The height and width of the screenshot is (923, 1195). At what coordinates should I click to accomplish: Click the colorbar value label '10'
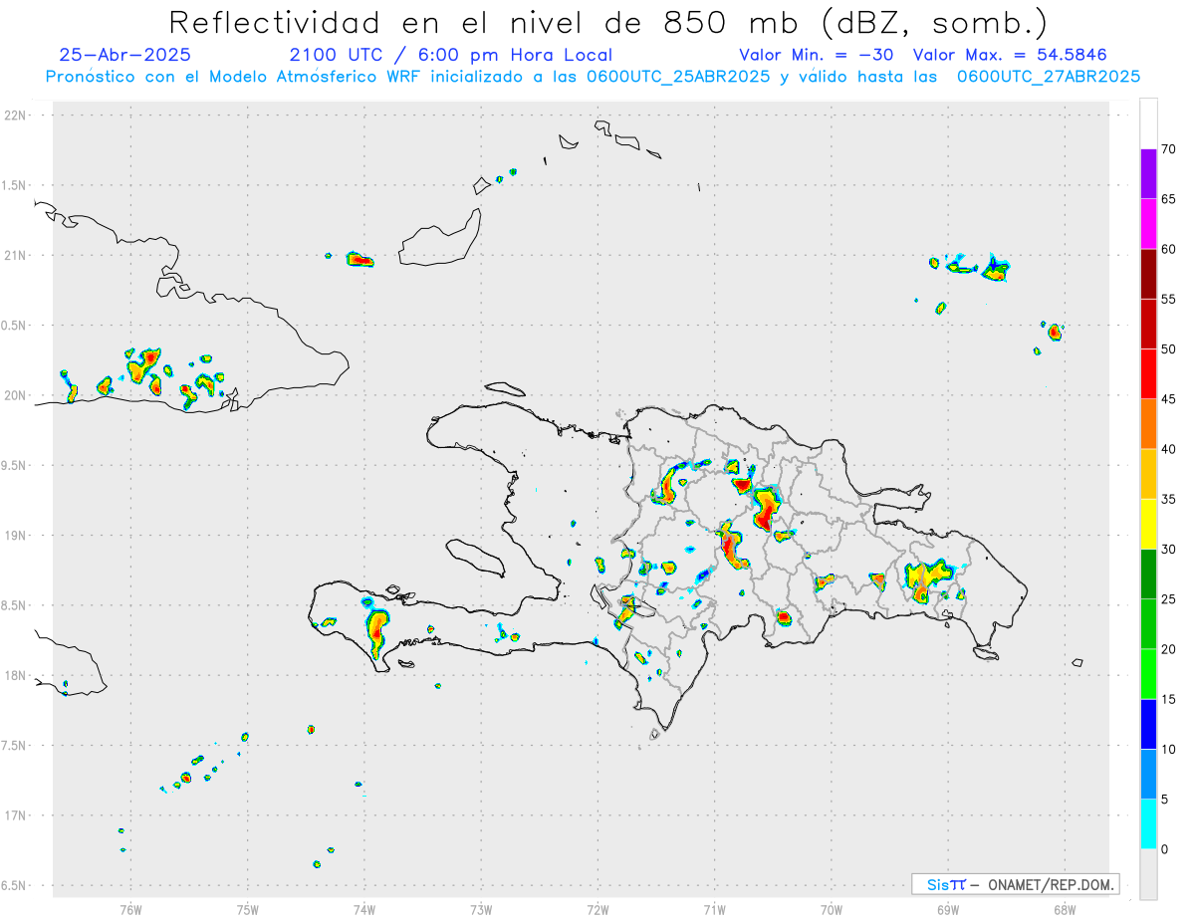pos(1168,750)
